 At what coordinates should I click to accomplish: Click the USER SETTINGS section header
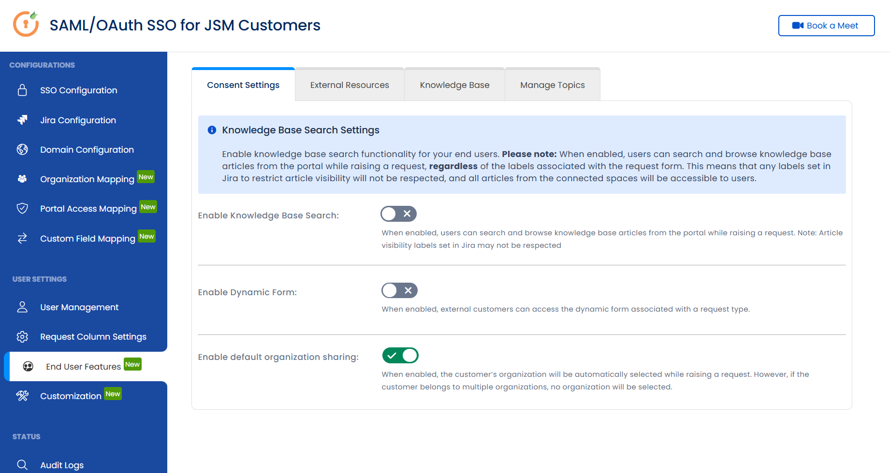[x=40, y=279]
